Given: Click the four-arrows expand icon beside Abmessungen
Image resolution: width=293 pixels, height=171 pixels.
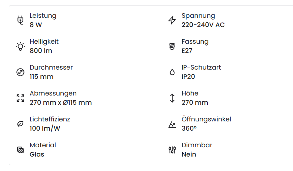Looking at the screenshot, I should [20, 98].
